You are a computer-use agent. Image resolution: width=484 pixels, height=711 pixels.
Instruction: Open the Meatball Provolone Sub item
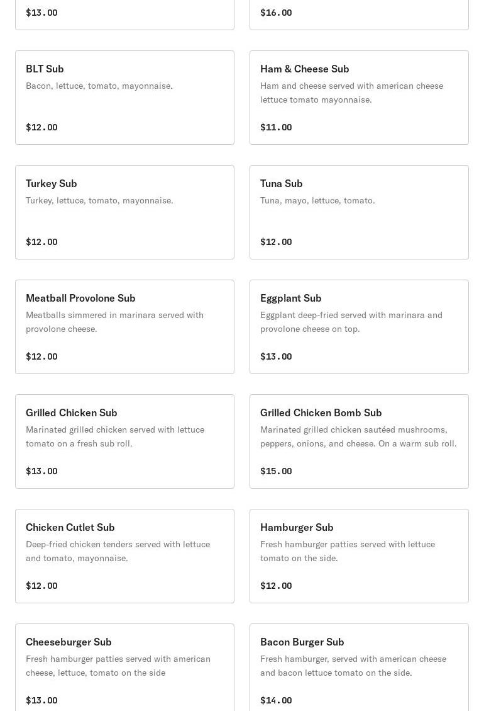click(x=124, y=327)
